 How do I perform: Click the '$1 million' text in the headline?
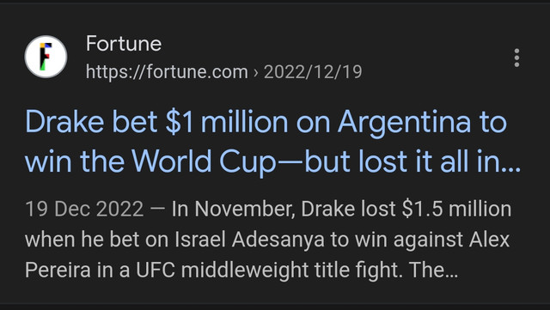(x=227, y=122)
